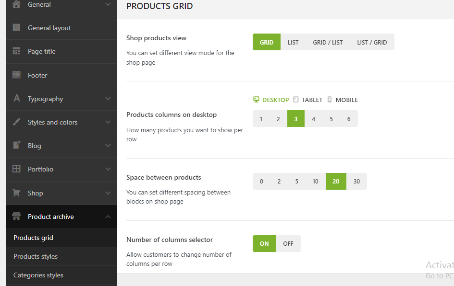
Task: Enable ON for columns selector
Action: 264,243
